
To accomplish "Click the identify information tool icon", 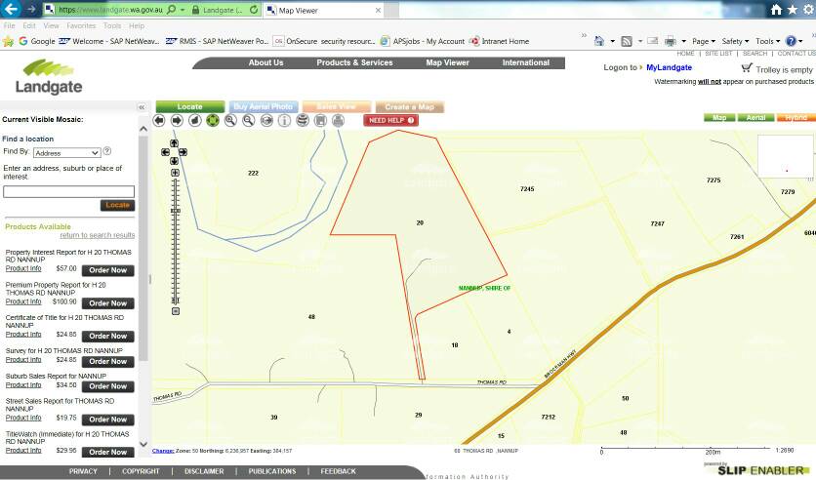I will coord(284,121).
